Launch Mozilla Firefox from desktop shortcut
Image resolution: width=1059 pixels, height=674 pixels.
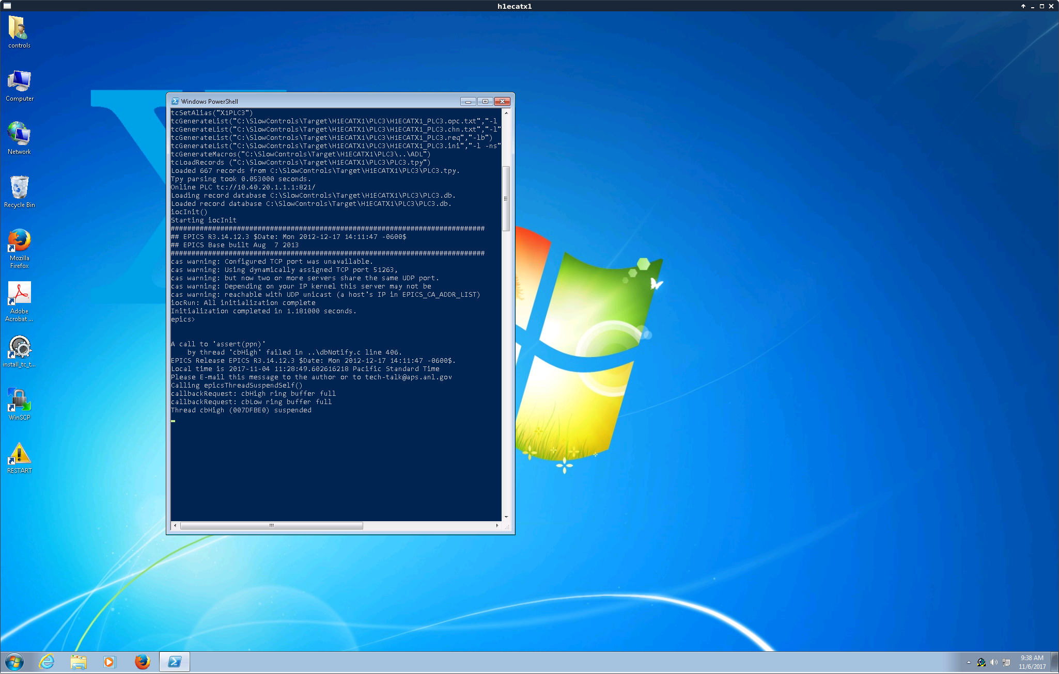pyautogui.click(x=19, y=248)
